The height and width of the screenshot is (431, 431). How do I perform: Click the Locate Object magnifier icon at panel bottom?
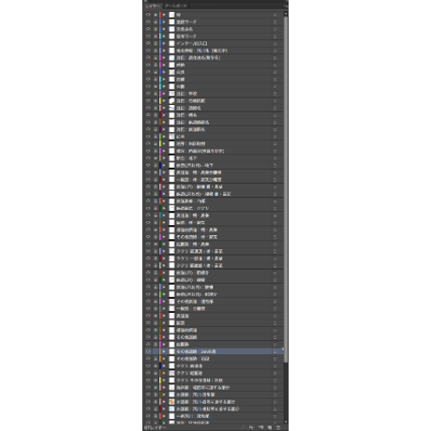[x=243, y=427]
